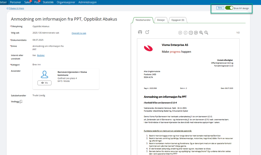
Task: Go to next page arrow
Action: pyautogui.click(x=191, y=33)
